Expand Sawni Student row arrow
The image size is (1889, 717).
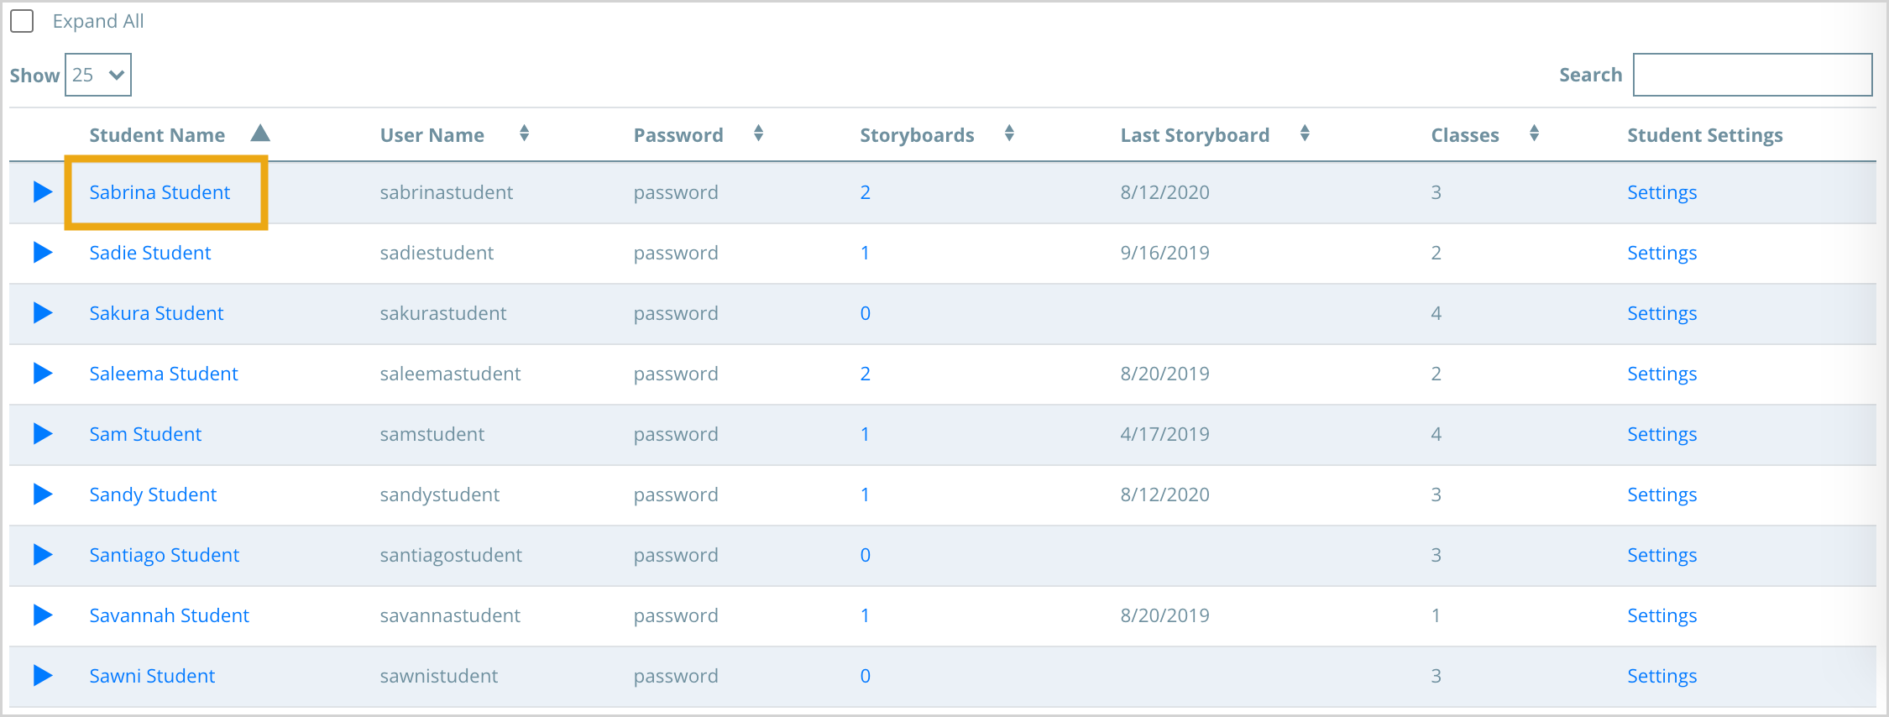[43, 676]
